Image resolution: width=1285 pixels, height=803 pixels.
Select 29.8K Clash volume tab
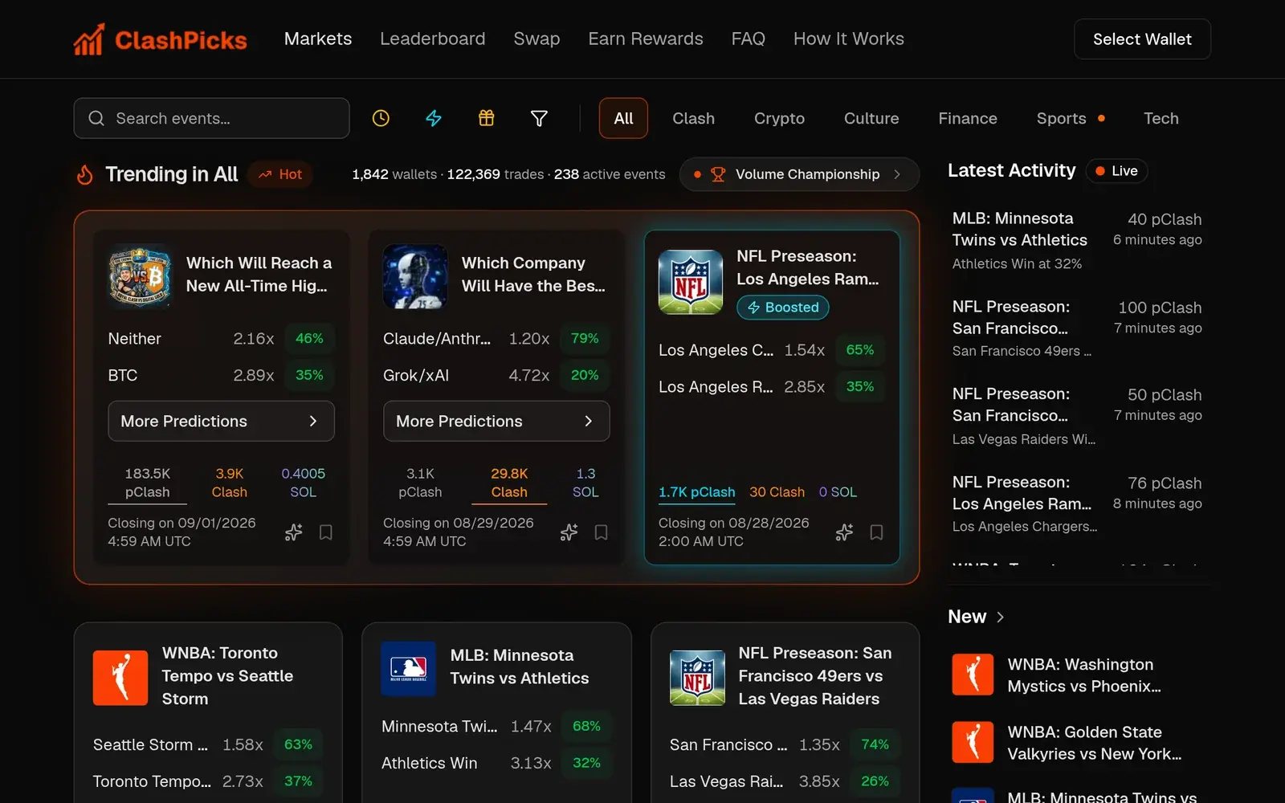click(x=509, y=483)
